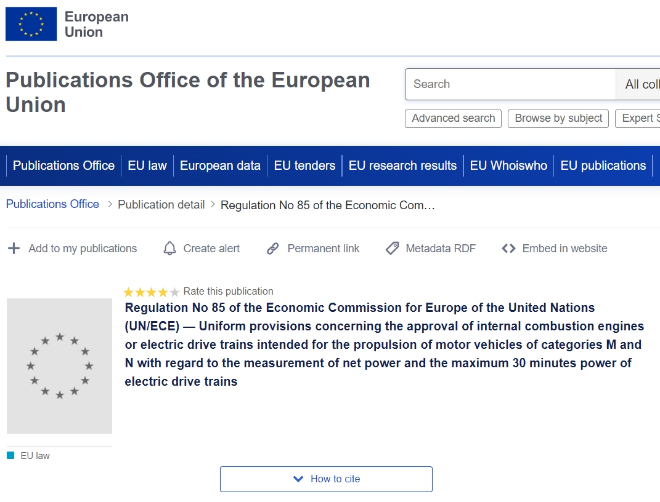Screen dimensions: 660x502
Task: Click the Publication detail breadcrumb
Action: [161, 205]
